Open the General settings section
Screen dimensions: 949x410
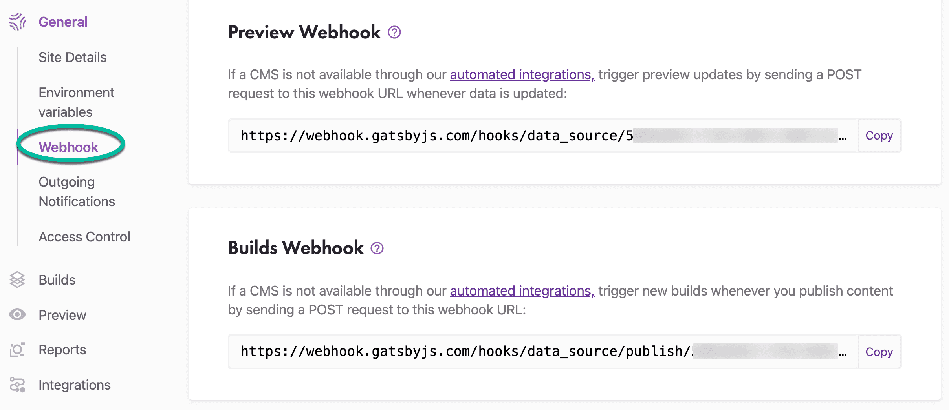63,22
